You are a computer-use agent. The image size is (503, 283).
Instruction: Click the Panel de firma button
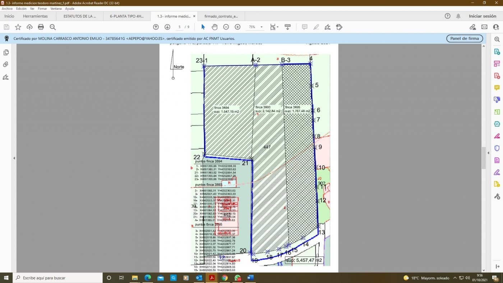pos(464,38)
